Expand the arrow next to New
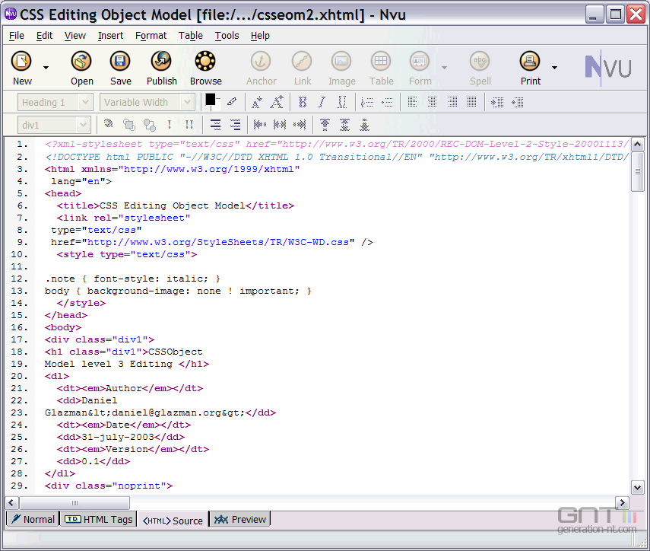Viewport: 650px width, 551px height. 46,67
